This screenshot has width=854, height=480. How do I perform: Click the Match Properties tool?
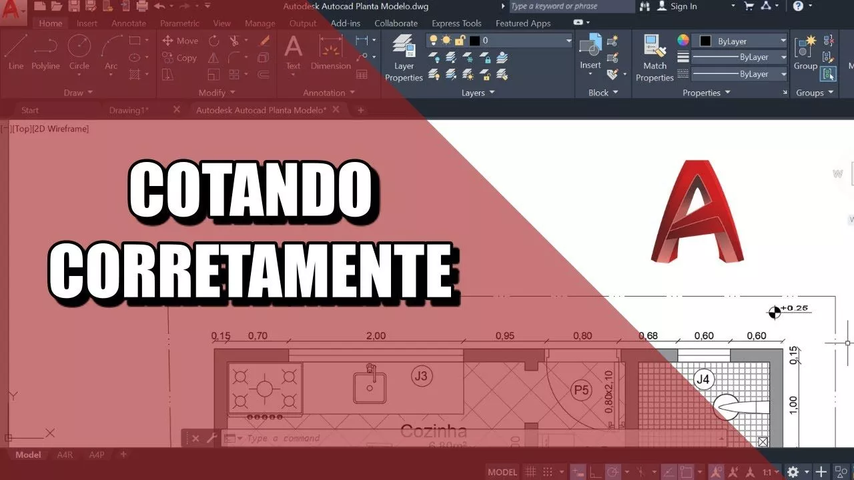655,58
